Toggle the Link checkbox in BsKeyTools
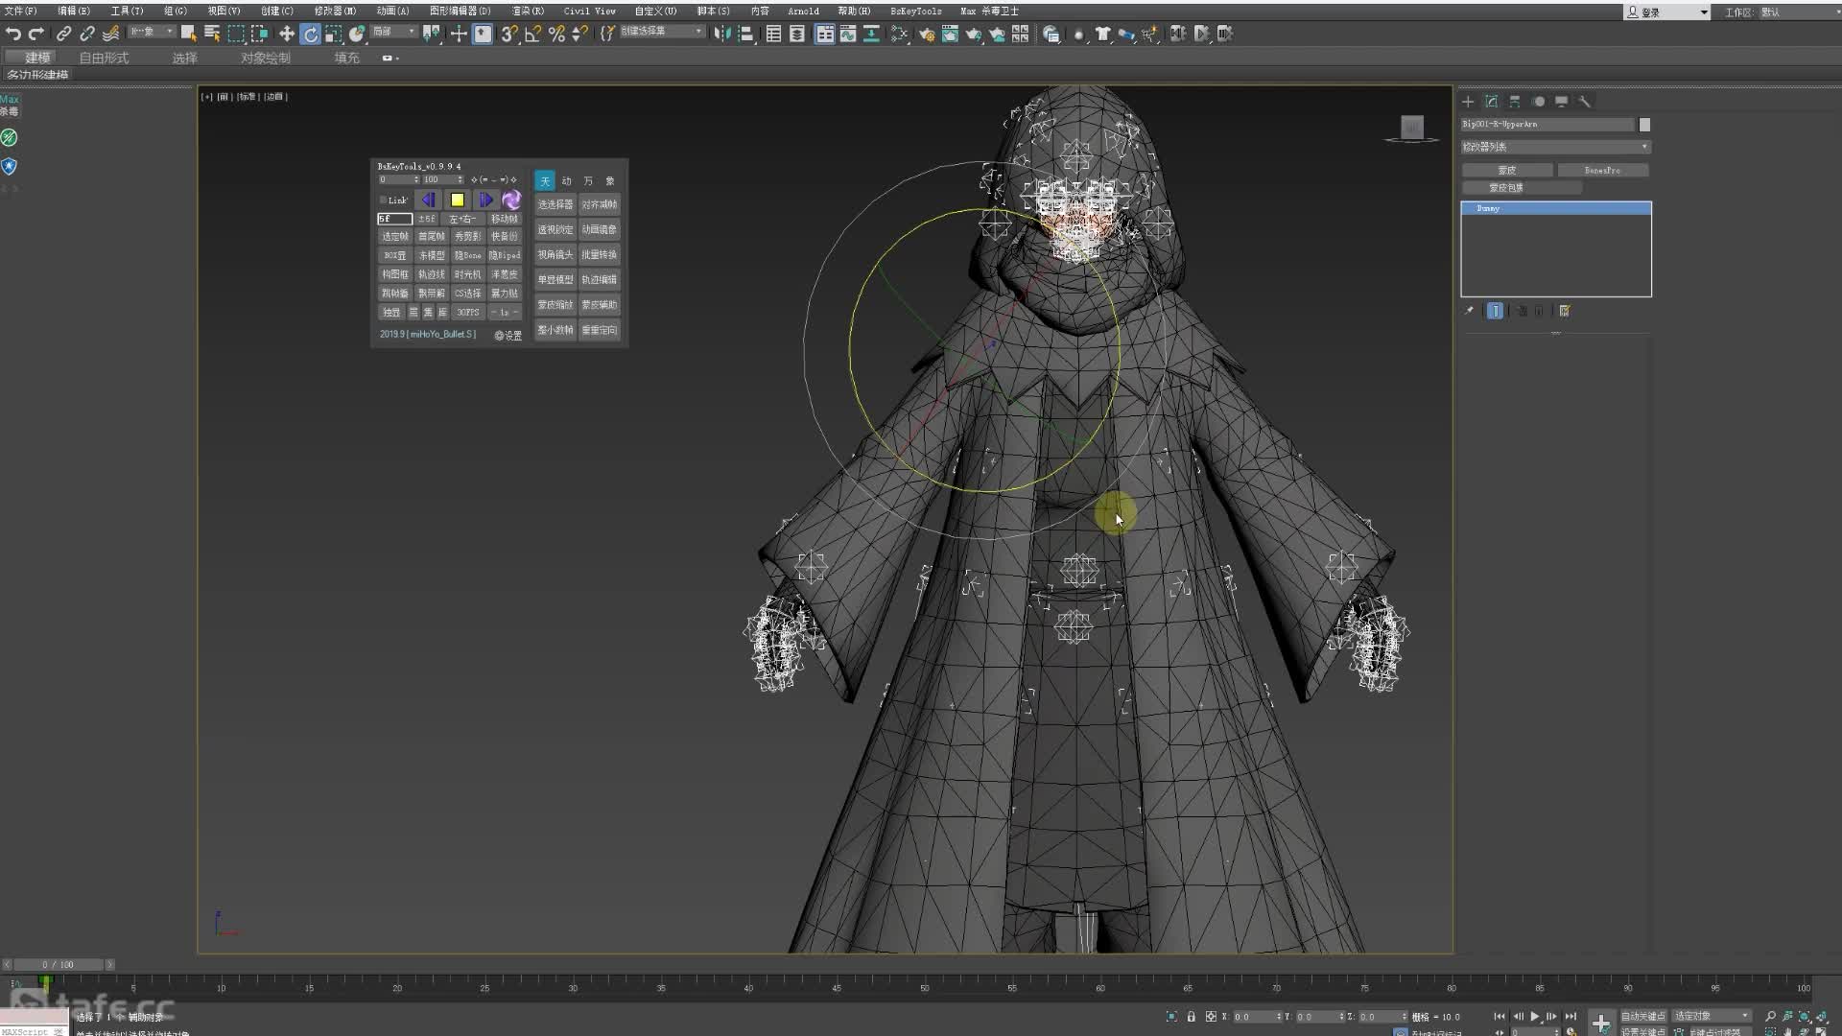This screenshot has width=1842, height=1036. click(383, 200)
